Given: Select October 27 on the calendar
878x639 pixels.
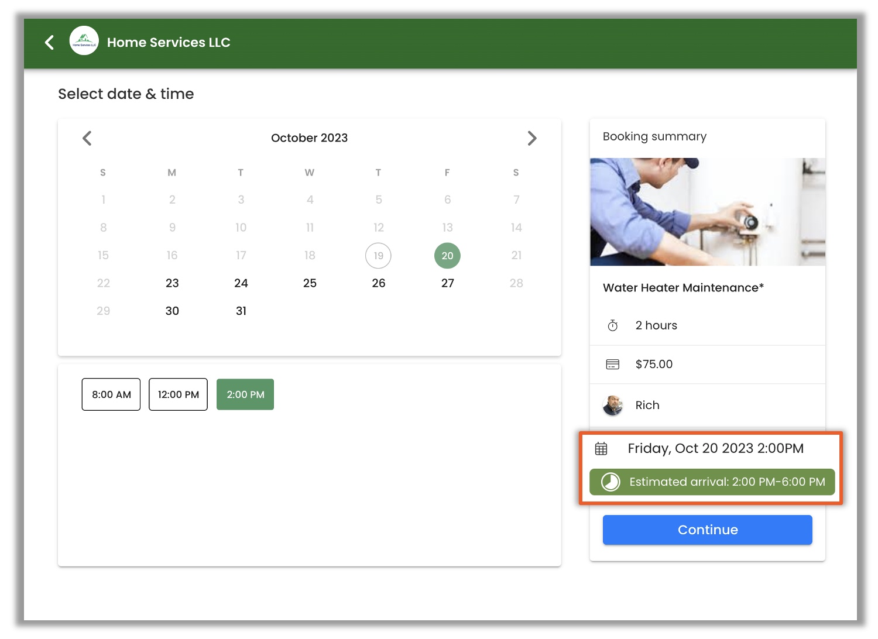Looking at the screenshot, I should pyautogui.click(x=447, y=283).
